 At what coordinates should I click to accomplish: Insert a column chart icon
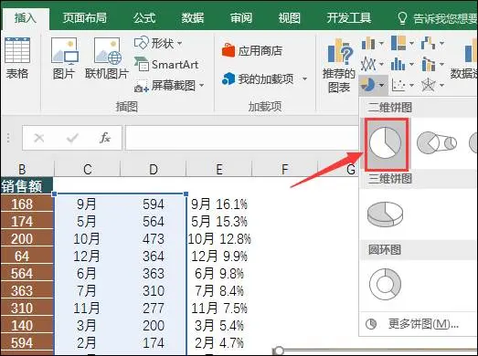(368, 43)
